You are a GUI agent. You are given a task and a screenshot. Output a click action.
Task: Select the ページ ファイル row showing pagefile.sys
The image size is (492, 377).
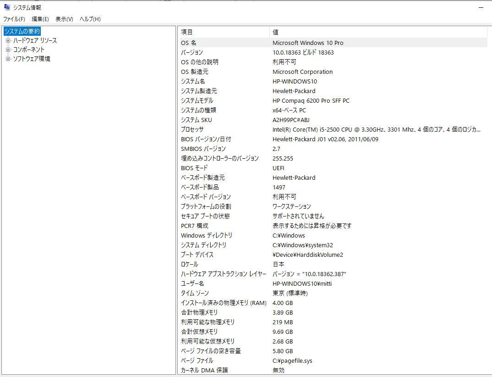click(x=197, y=360)
